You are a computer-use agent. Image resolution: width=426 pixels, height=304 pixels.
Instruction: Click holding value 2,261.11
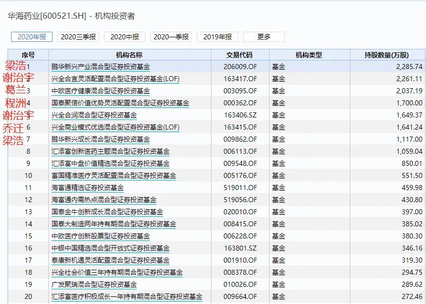pyautogui.click(x=409, y=79)
